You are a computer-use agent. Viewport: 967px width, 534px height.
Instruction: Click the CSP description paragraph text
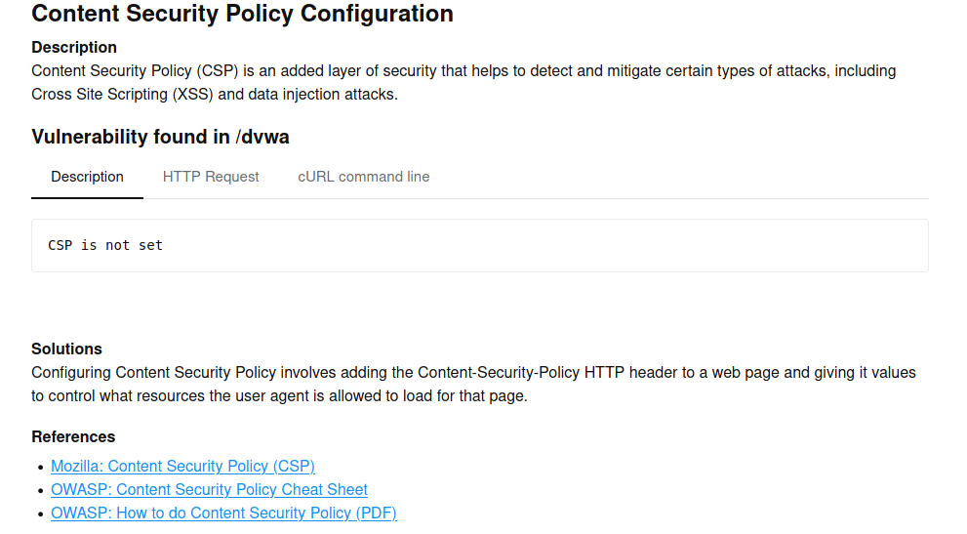click(463, 83)
